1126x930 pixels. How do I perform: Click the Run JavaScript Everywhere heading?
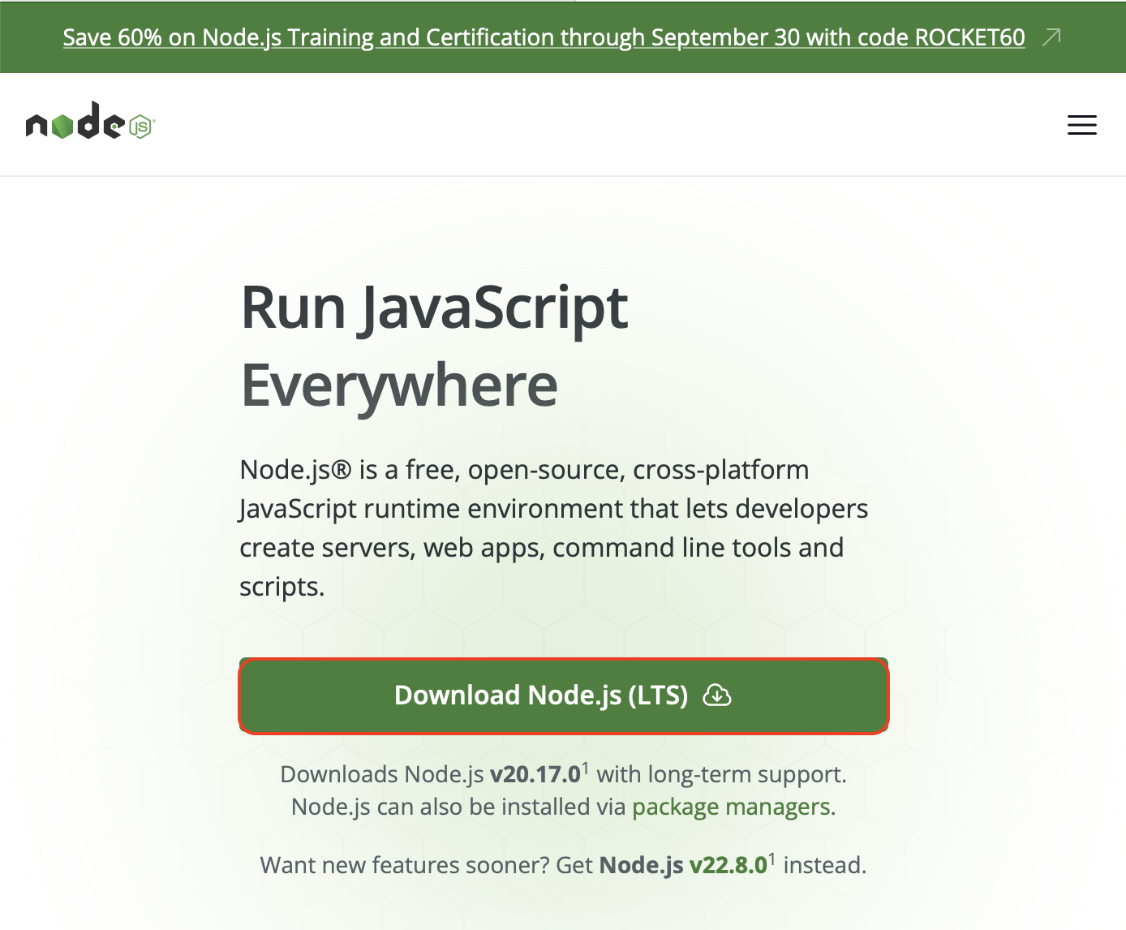435,347
